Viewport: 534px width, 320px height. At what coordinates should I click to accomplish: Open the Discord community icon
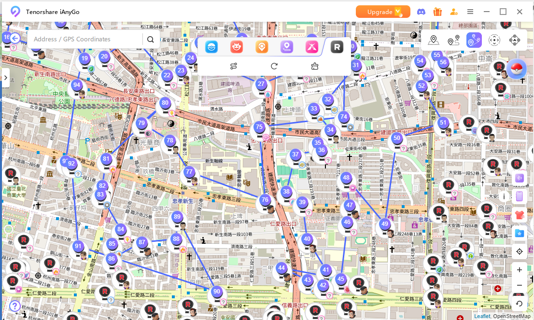click(x=421, y=12)
